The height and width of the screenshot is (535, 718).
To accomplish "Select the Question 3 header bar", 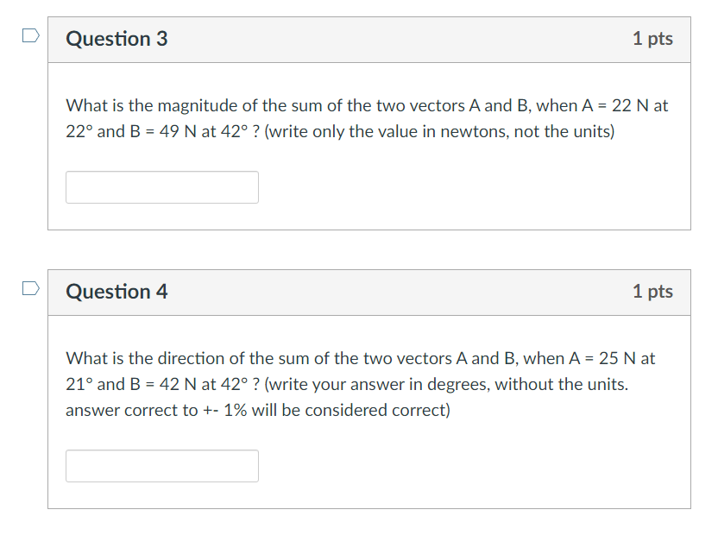I will point(369,38).
